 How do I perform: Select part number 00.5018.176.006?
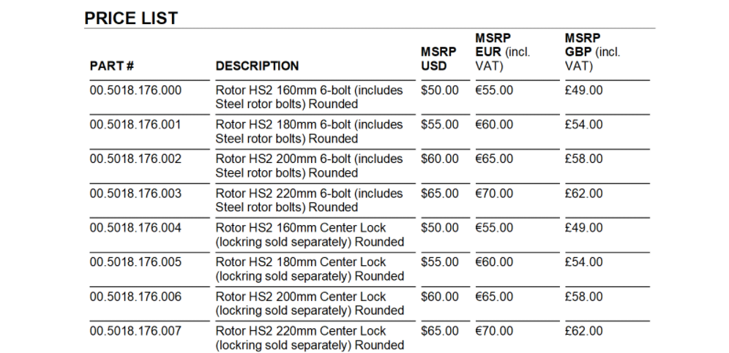135,297
